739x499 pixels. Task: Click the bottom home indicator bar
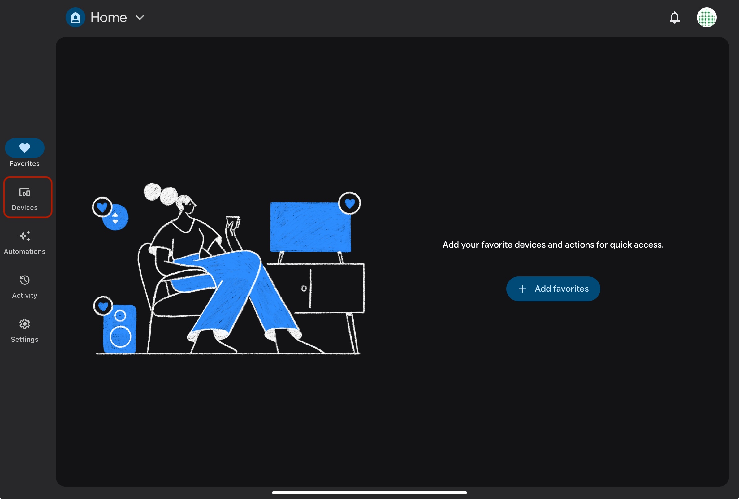tap(369, 492)
